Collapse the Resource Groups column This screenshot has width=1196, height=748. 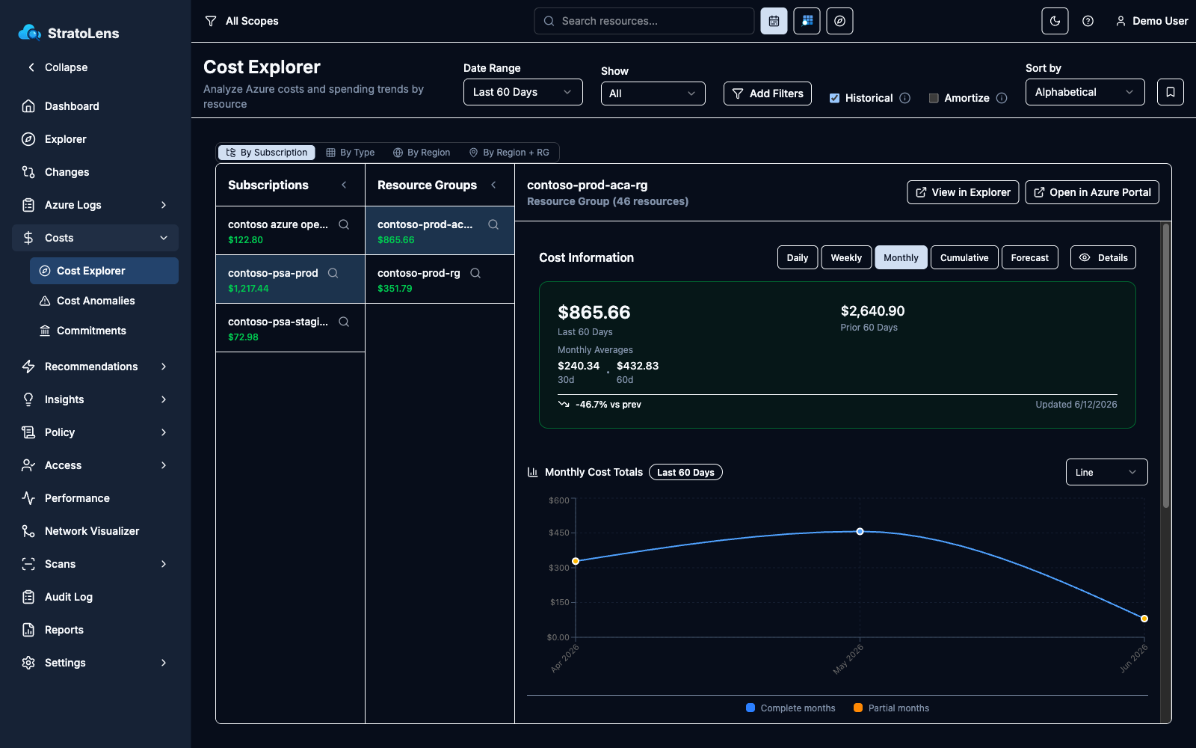coord(493,185)
